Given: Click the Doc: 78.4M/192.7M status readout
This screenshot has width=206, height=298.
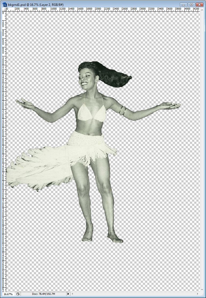Looking at the screenshot, I should [x=44, y=294].
